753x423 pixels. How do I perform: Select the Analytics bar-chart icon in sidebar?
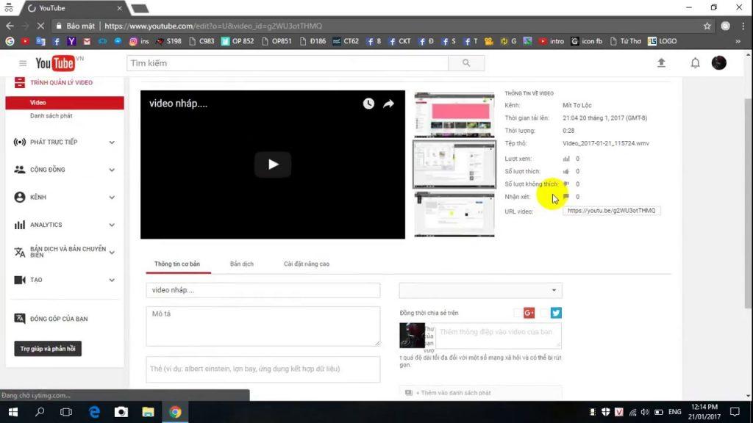pos(20,225)
